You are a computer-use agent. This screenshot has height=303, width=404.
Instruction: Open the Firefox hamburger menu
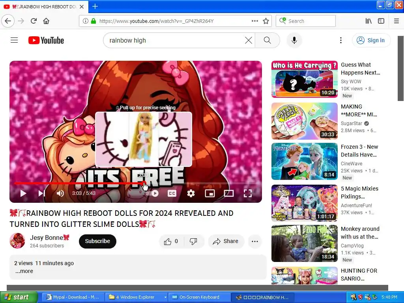[x=396, y=21]
